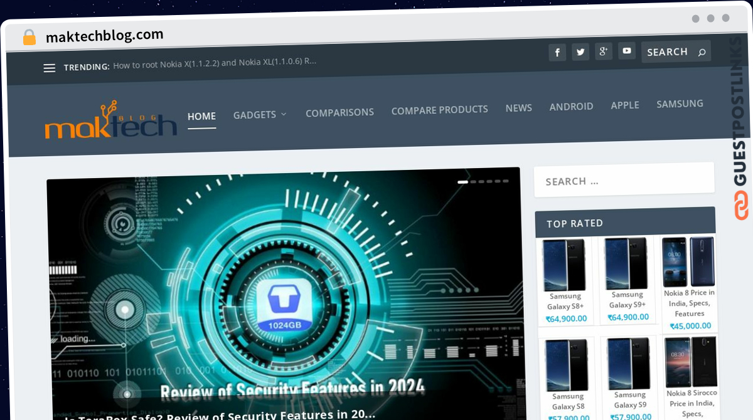Screen dimensions: 753x420
Task: Click the 'Samsung Galaxy S9' title under second row
Action: click(629, 400)
